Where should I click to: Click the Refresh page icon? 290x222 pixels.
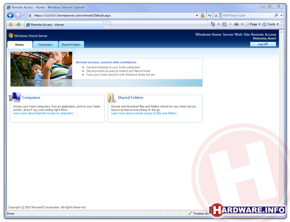(209, 15)
